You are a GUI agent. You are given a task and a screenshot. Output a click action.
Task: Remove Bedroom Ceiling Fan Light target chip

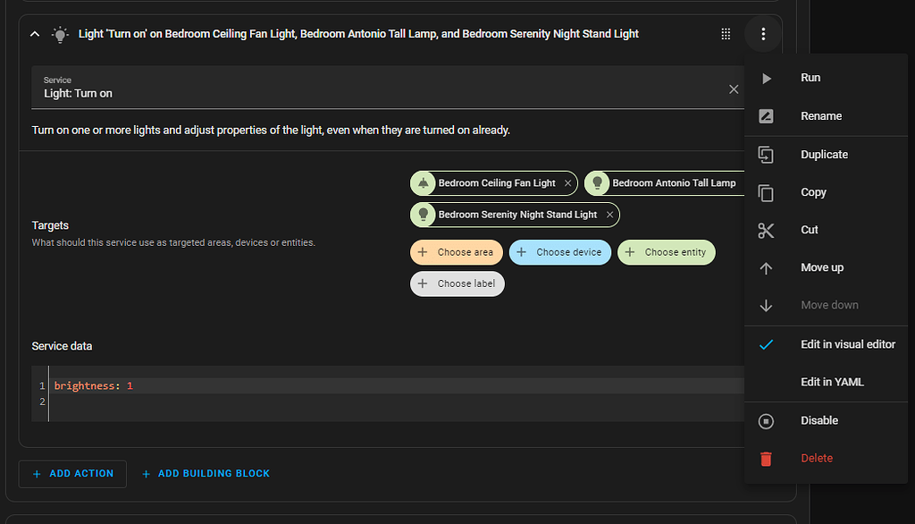pyautogui.click(x=568, y=183)
